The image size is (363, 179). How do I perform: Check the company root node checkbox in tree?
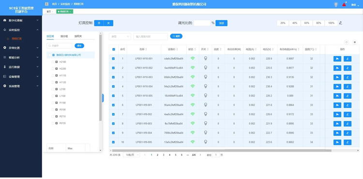49,55
